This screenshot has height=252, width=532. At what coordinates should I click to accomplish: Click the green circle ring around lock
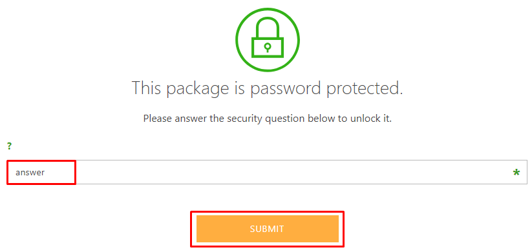click(x=268, y=40)
